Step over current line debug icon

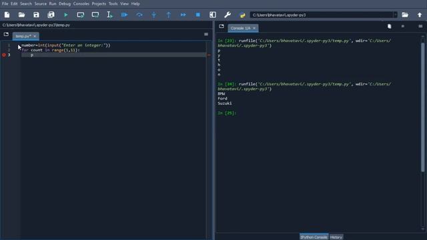(x=139, y=15)
